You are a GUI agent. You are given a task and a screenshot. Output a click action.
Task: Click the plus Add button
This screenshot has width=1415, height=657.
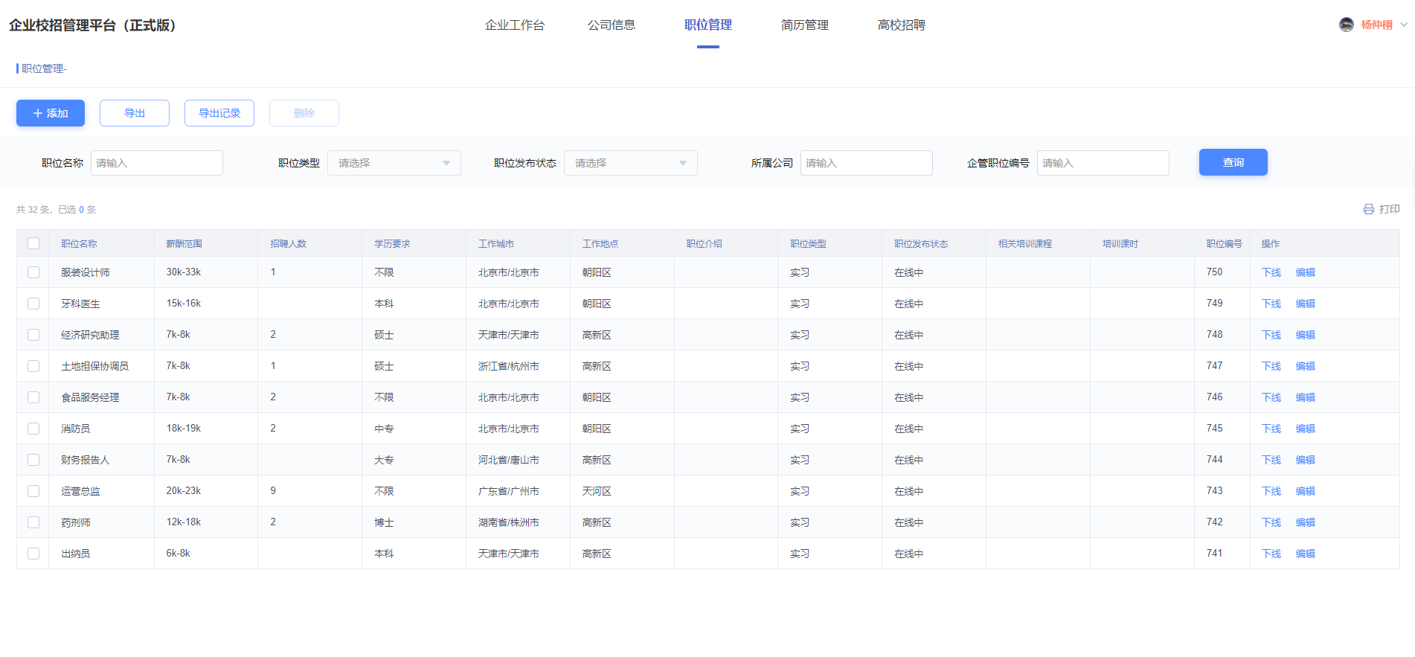click(51, 113)
